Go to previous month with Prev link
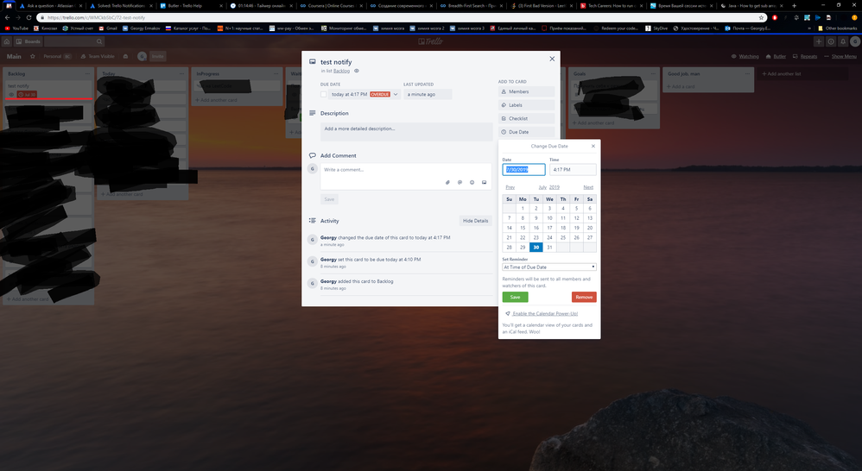This screenshot has width=862, height=471. (x=510, y=187)
